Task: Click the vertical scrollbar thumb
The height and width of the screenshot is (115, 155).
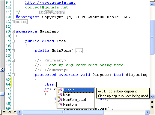Action: [x=152, y=37]
